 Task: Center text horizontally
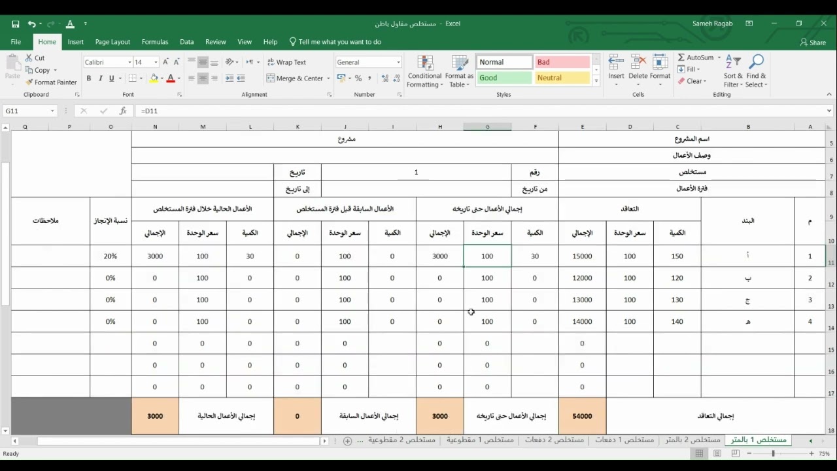click(203, 78)
